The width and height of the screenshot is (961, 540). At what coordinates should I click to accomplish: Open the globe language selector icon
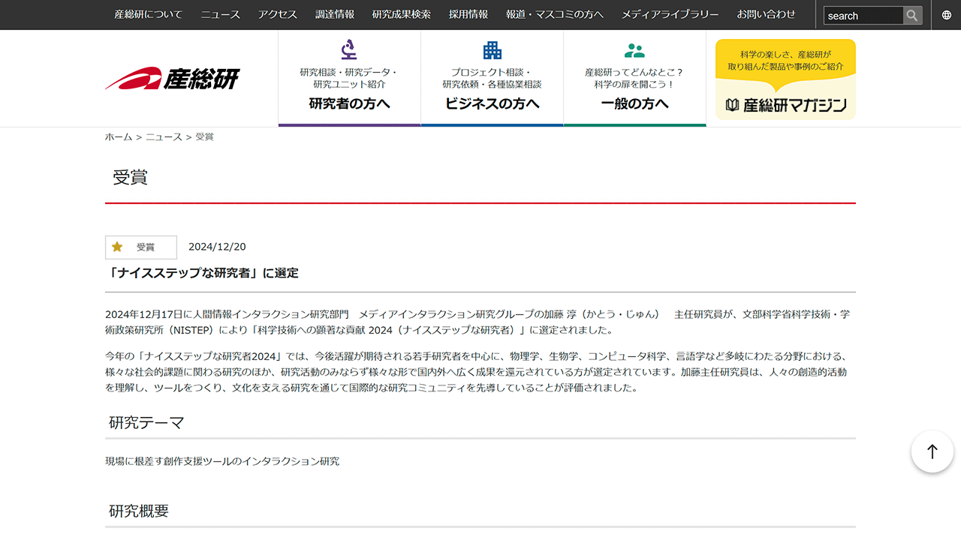click(946, 15)
